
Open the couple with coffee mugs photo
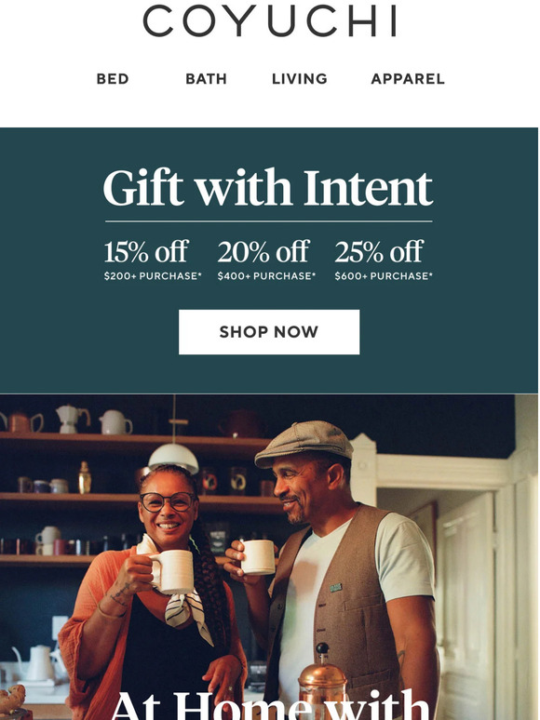tap(269, 556)
